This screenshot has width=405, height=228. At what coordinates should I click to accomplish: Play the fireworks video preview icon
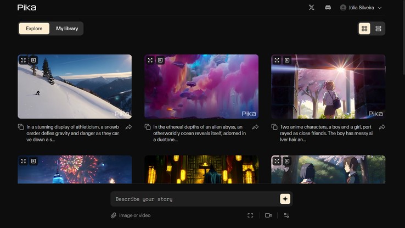pyautogui.click(x=33, y=162)
